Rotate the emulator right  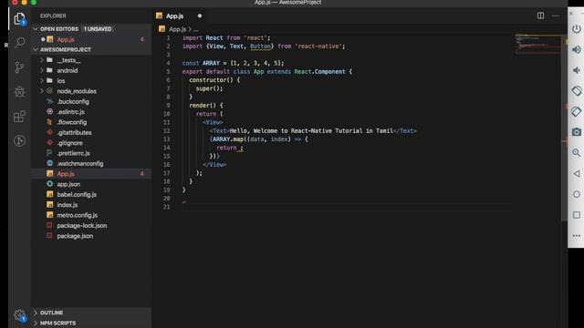tap(576, 111)
